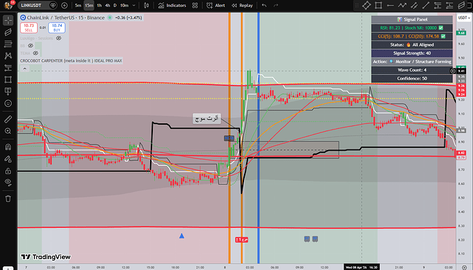Select rotated rectangle in favorites toolbar

[366, 5]
